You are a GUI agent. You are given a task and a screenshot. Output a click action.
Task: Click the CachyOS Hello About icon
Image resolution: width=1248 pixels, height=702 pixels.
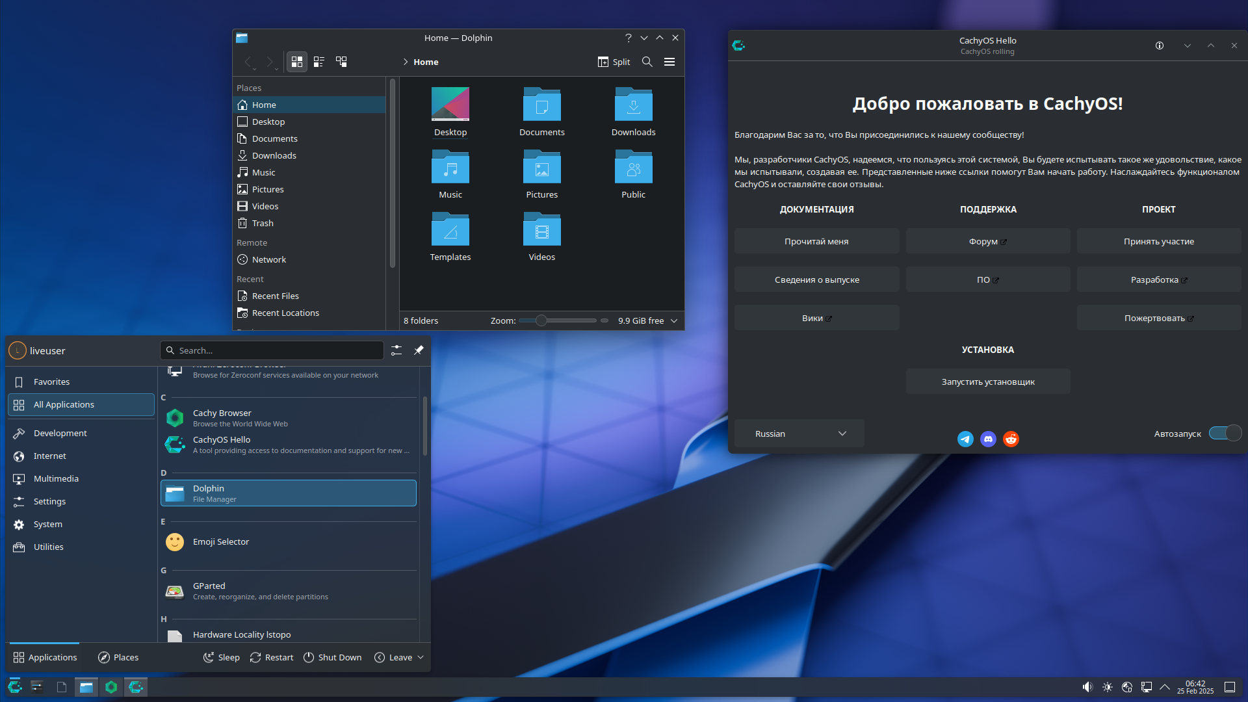[x=1159, y=45]
